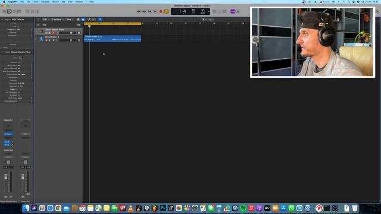Click the red Record transport button
Screen dimensions: 381x214
161,11
